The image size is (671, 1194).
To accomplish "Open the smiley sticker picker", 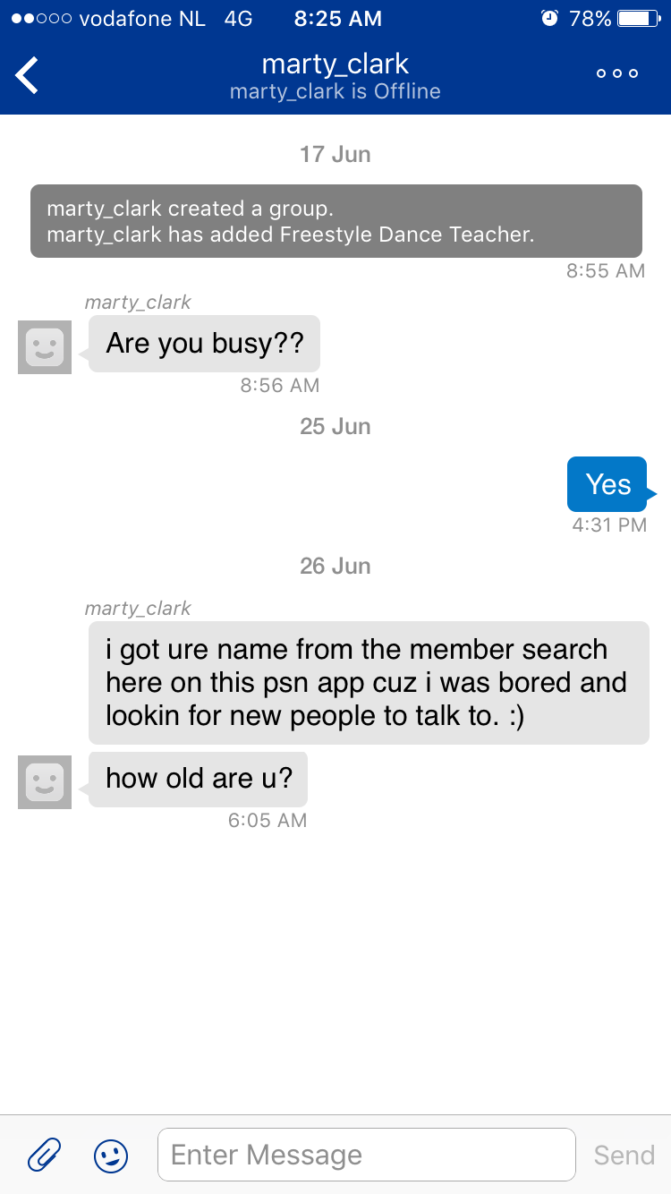I will coord(111,1155).
